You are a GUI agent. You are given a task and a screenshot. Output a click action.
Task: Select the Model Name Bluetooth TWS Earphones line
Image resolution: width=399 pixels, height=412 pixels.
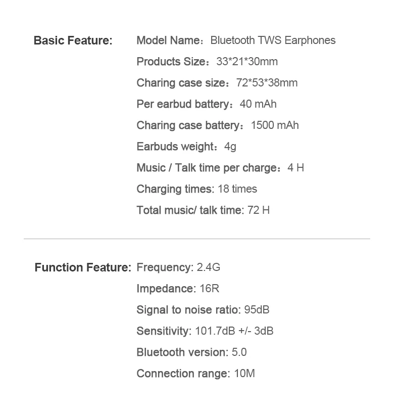[236, 40]
